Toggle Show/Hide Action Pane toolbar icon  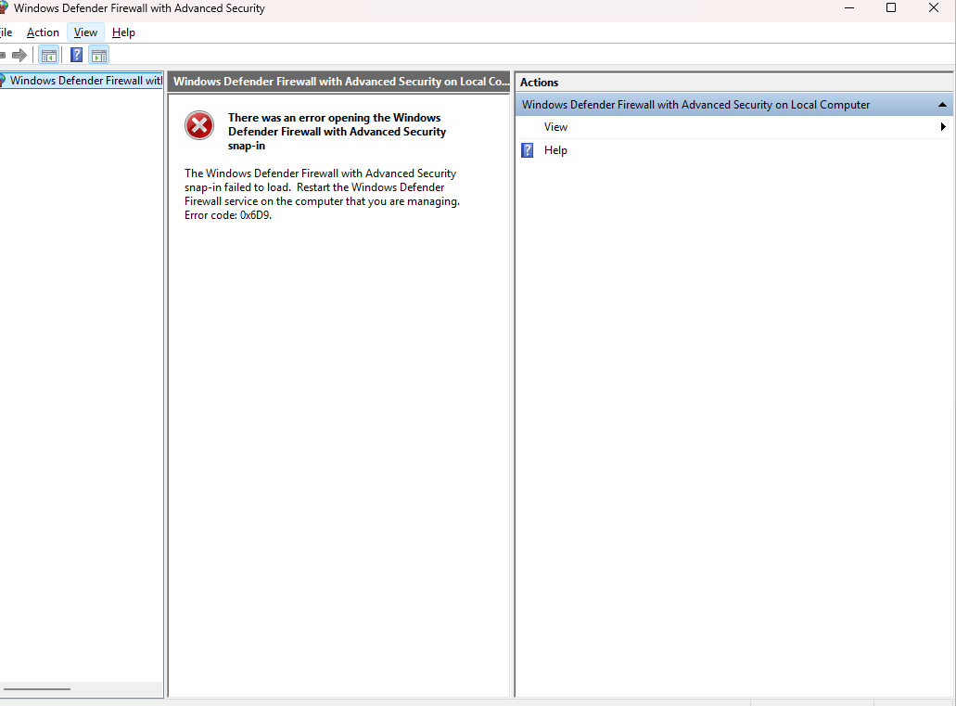[x=99, y=56]
